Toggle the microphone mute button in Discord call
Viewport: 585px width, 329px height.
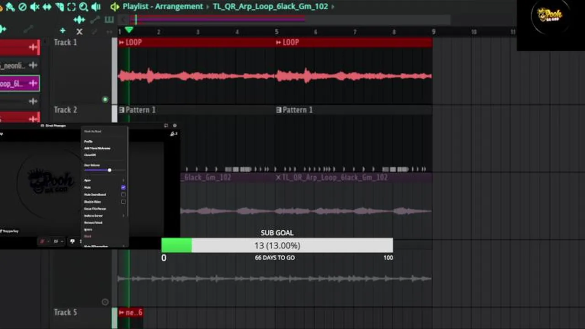(43, 241)
